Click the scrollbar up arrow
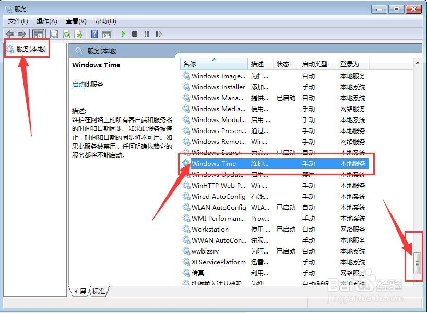Image resolution: width=427 pixels, height=313 pixels. click(x=417, y=63)
